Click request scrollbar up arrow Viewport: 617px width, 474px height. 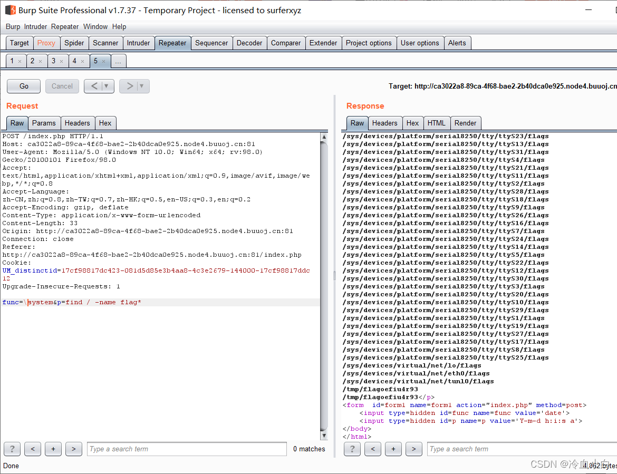[324, 137]
